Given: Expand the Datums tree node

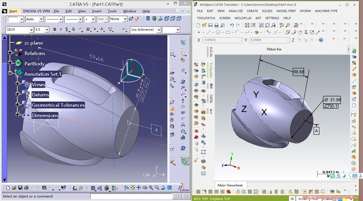Looking at the screenshot, I should click(18, 94).
